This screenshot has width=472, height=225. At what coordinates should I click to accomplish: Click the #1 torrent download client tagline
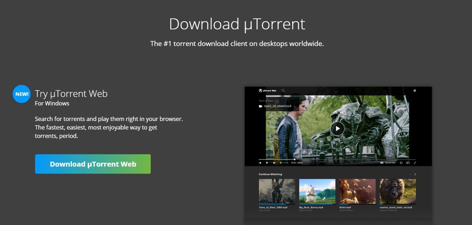tap(237, 44)
